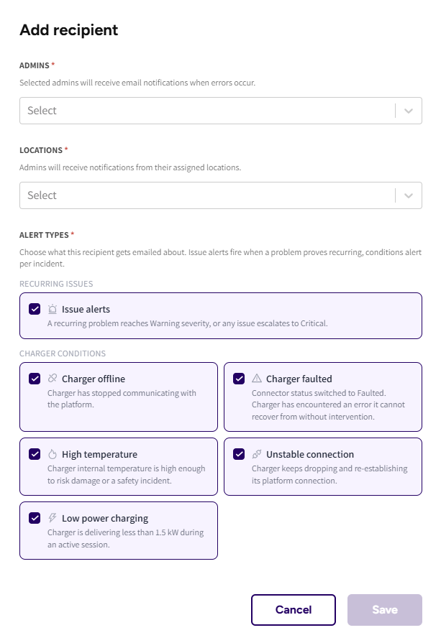Uncheck the Charger offline checkbox
Viewport: 441px width, 643px height.
click(x=35, y=379)
